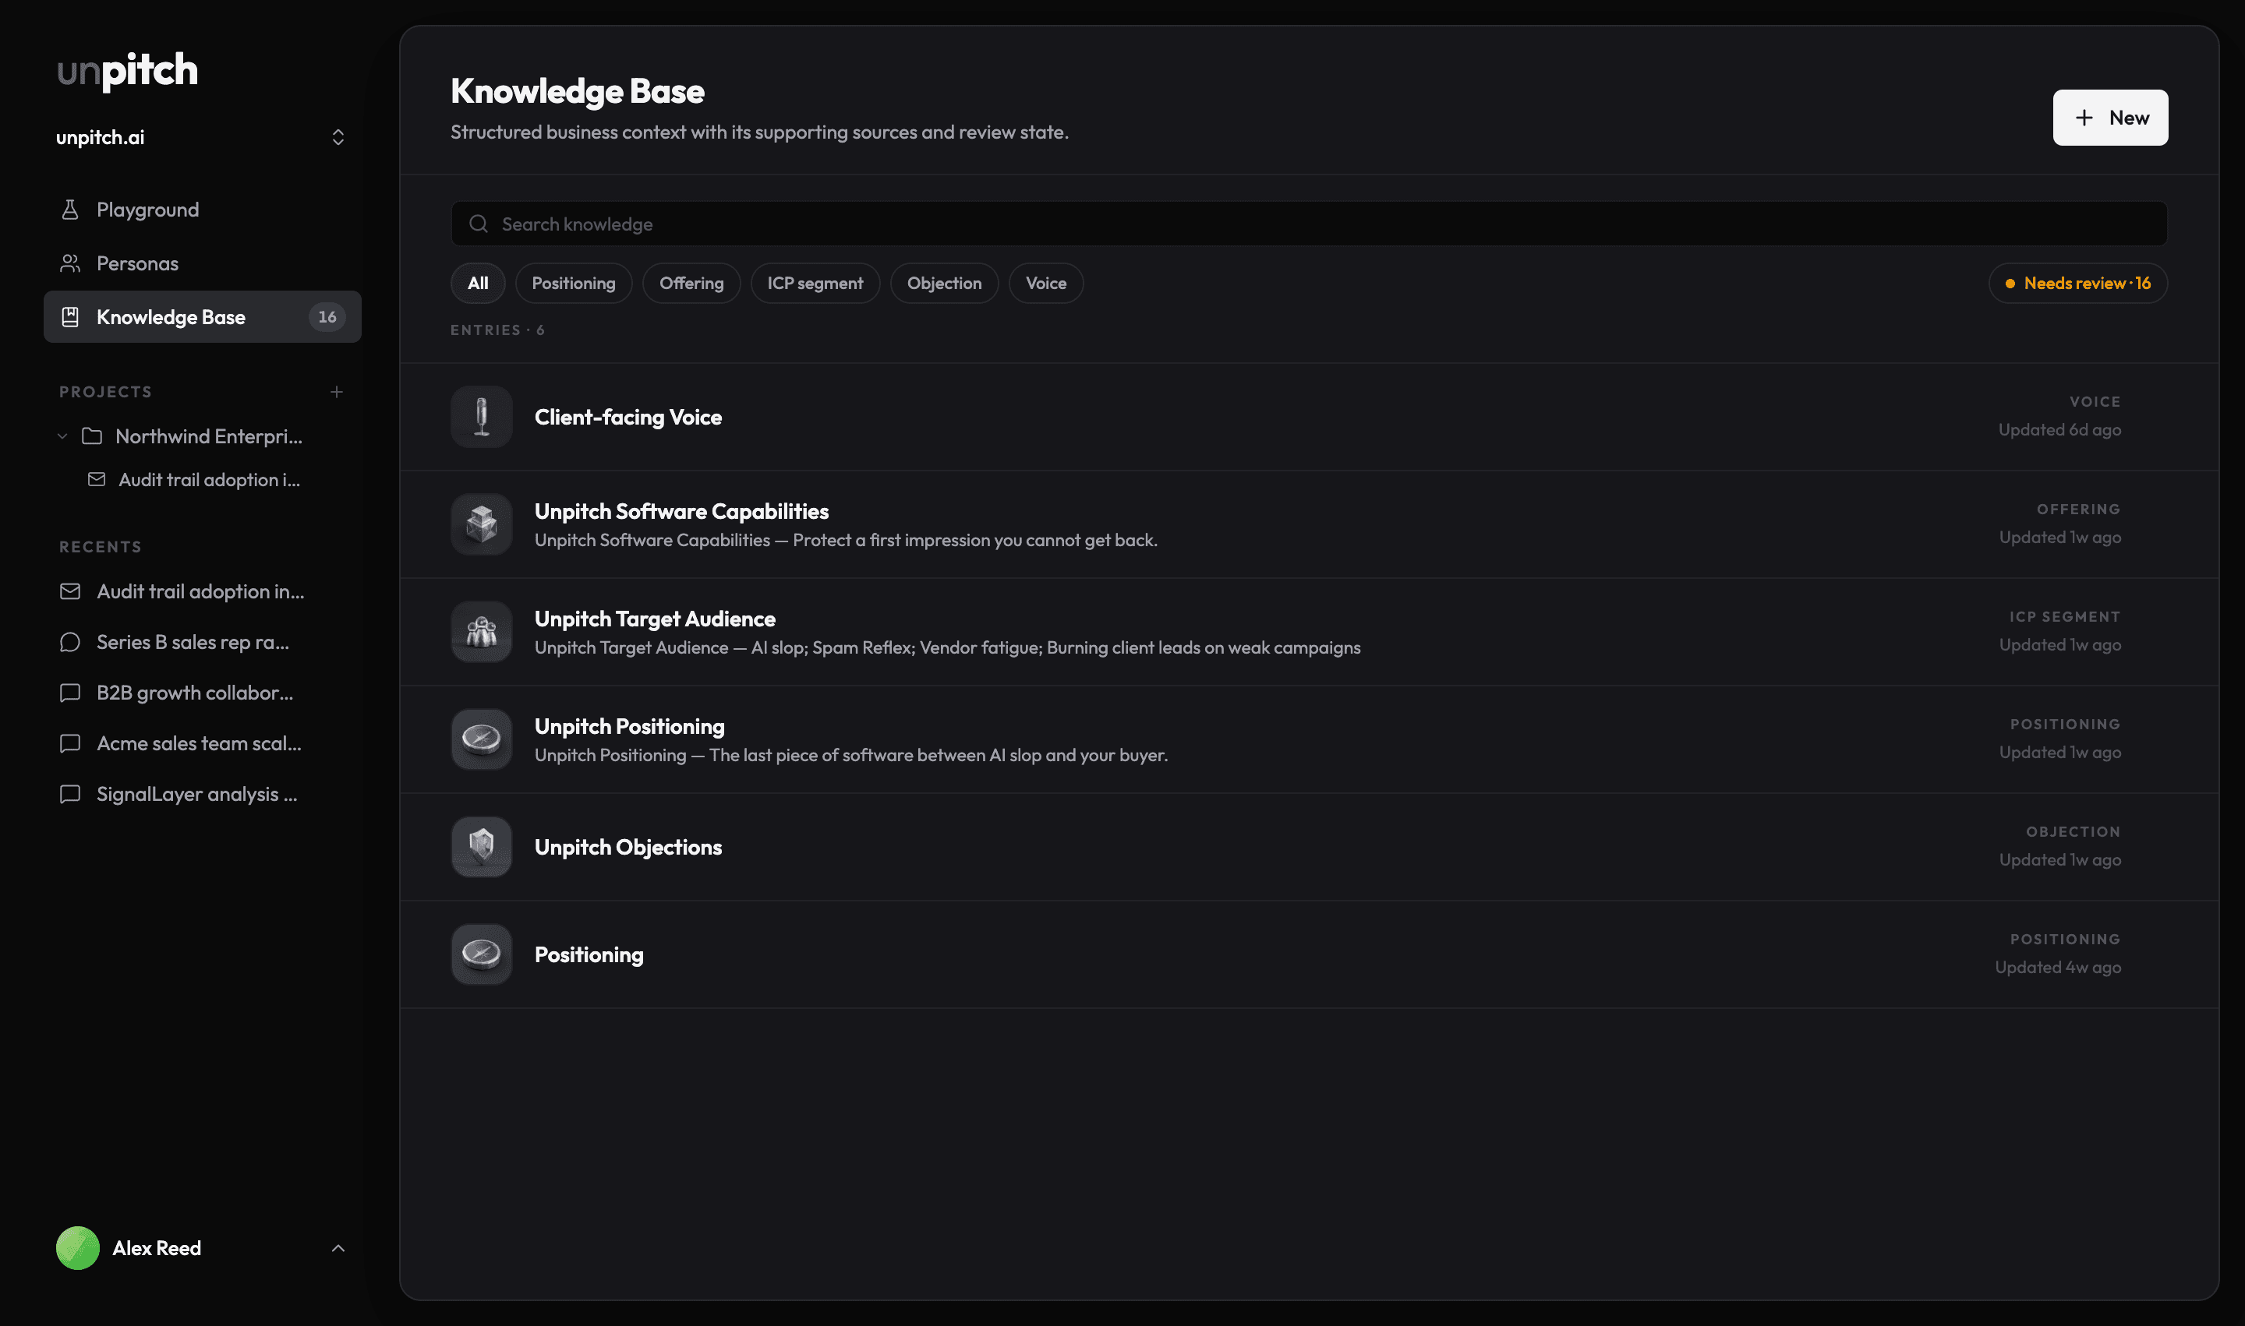This screenshot has height=1326, width=2245.
Task: Open Unpitch Objections entry
Action: coord(1308,846)
